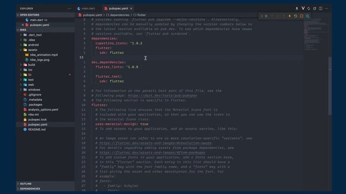Open the .metadata file
The height and width of the screenshot is (194, 346).
[x=35, y=100]
